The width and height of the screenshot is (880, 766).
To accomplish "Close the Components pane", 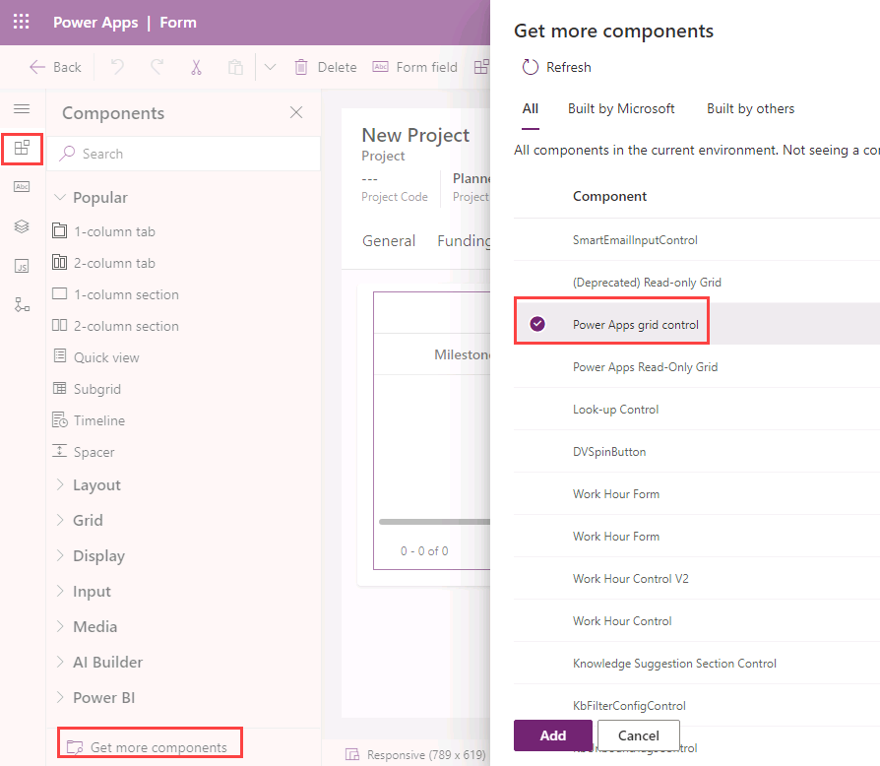I will [296, 112].
